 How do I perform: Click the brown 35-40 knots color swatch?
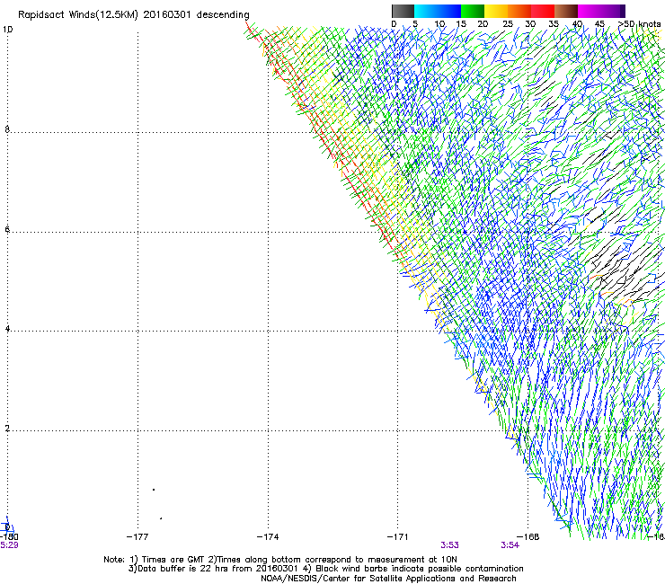(x=566, y=11)
